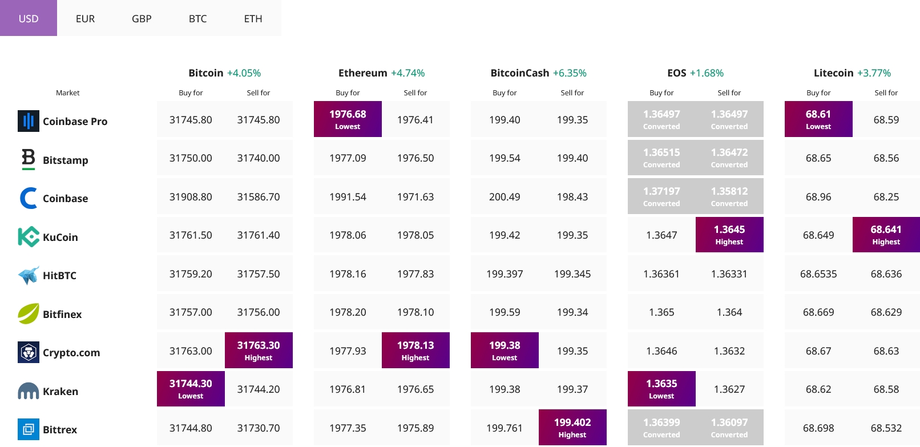The image size is (920, 447).
Task: Click the BitcoinCash column heading
Action: tap(520, 73)
